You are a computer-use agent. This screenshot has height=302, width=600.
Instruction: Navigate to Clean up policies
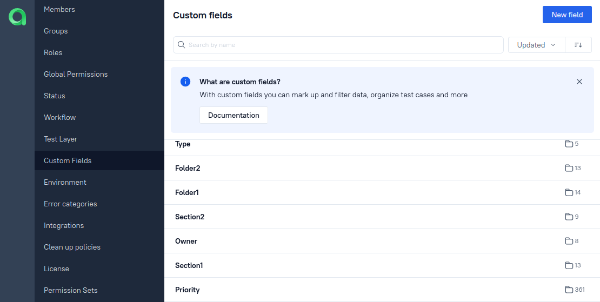pos(72,247)
